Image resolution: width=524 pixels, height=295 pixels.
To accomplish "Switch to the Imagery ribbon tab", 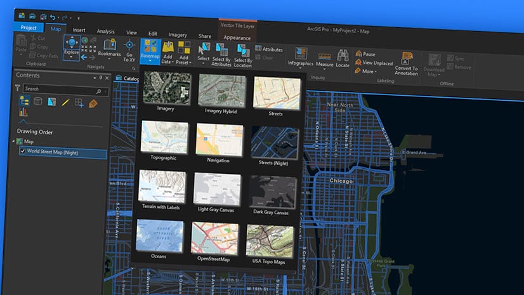I will point(178,35).
